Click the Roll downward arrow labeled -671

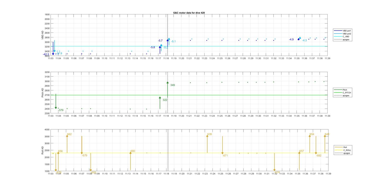pos(222,145)
